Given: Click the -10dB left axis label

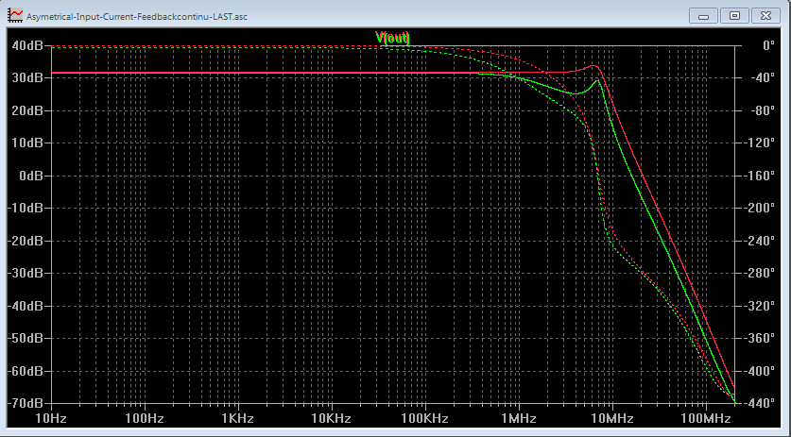Looking at the screenshot, I should click(x=26, y=209).
